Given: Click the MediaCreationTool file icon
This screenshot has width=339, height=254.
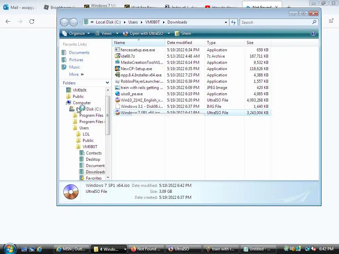Looking at the screenshot, I should pos(118,62).
